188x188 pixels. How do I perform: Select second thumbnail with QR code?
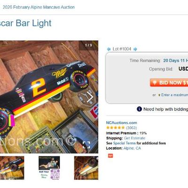(x=49, y=168)
